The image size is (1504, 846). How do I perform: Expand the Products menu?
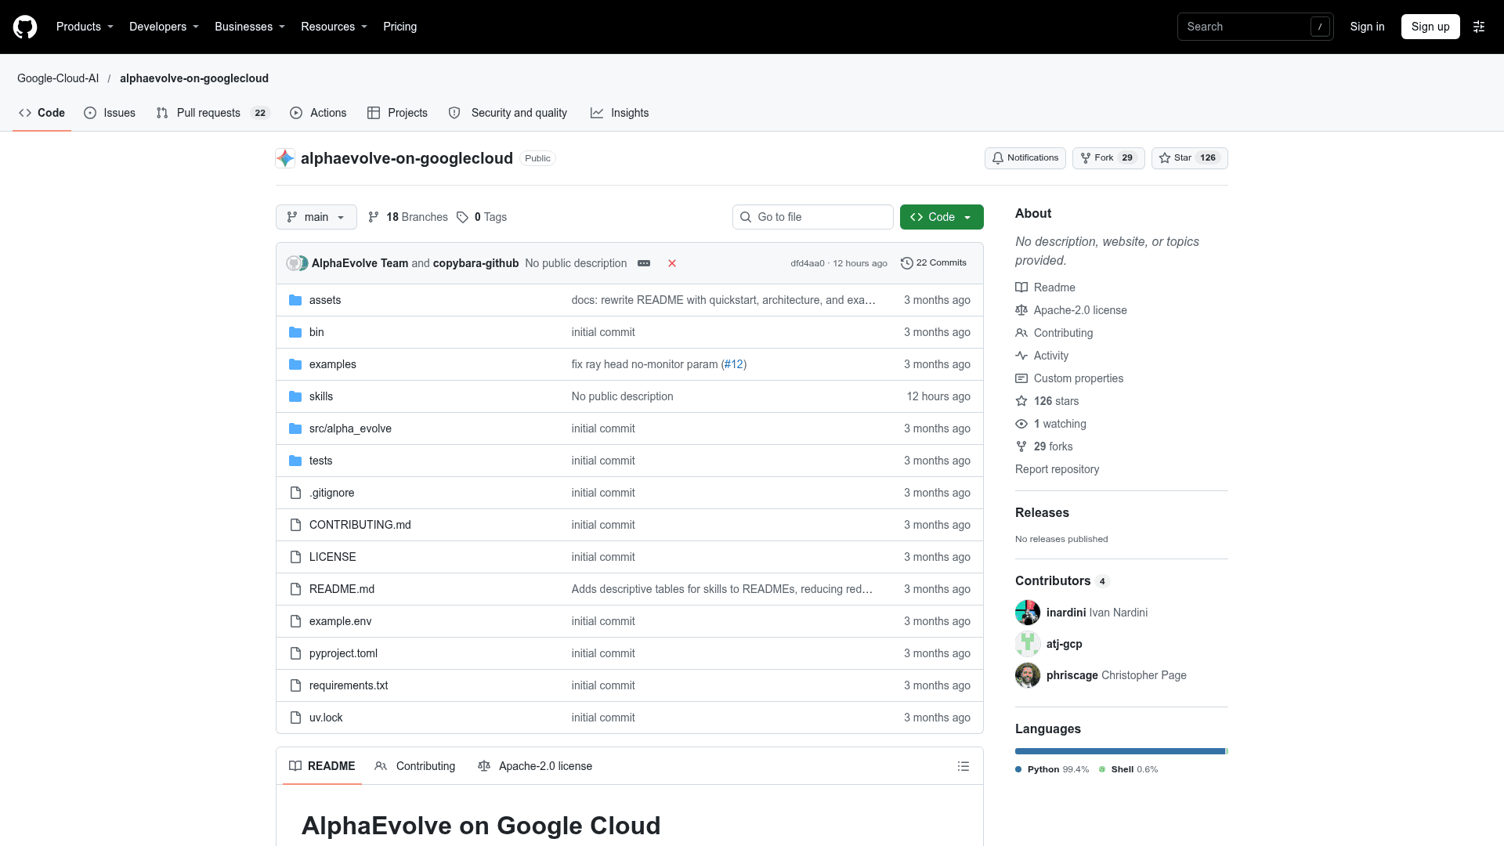(85, 27)
